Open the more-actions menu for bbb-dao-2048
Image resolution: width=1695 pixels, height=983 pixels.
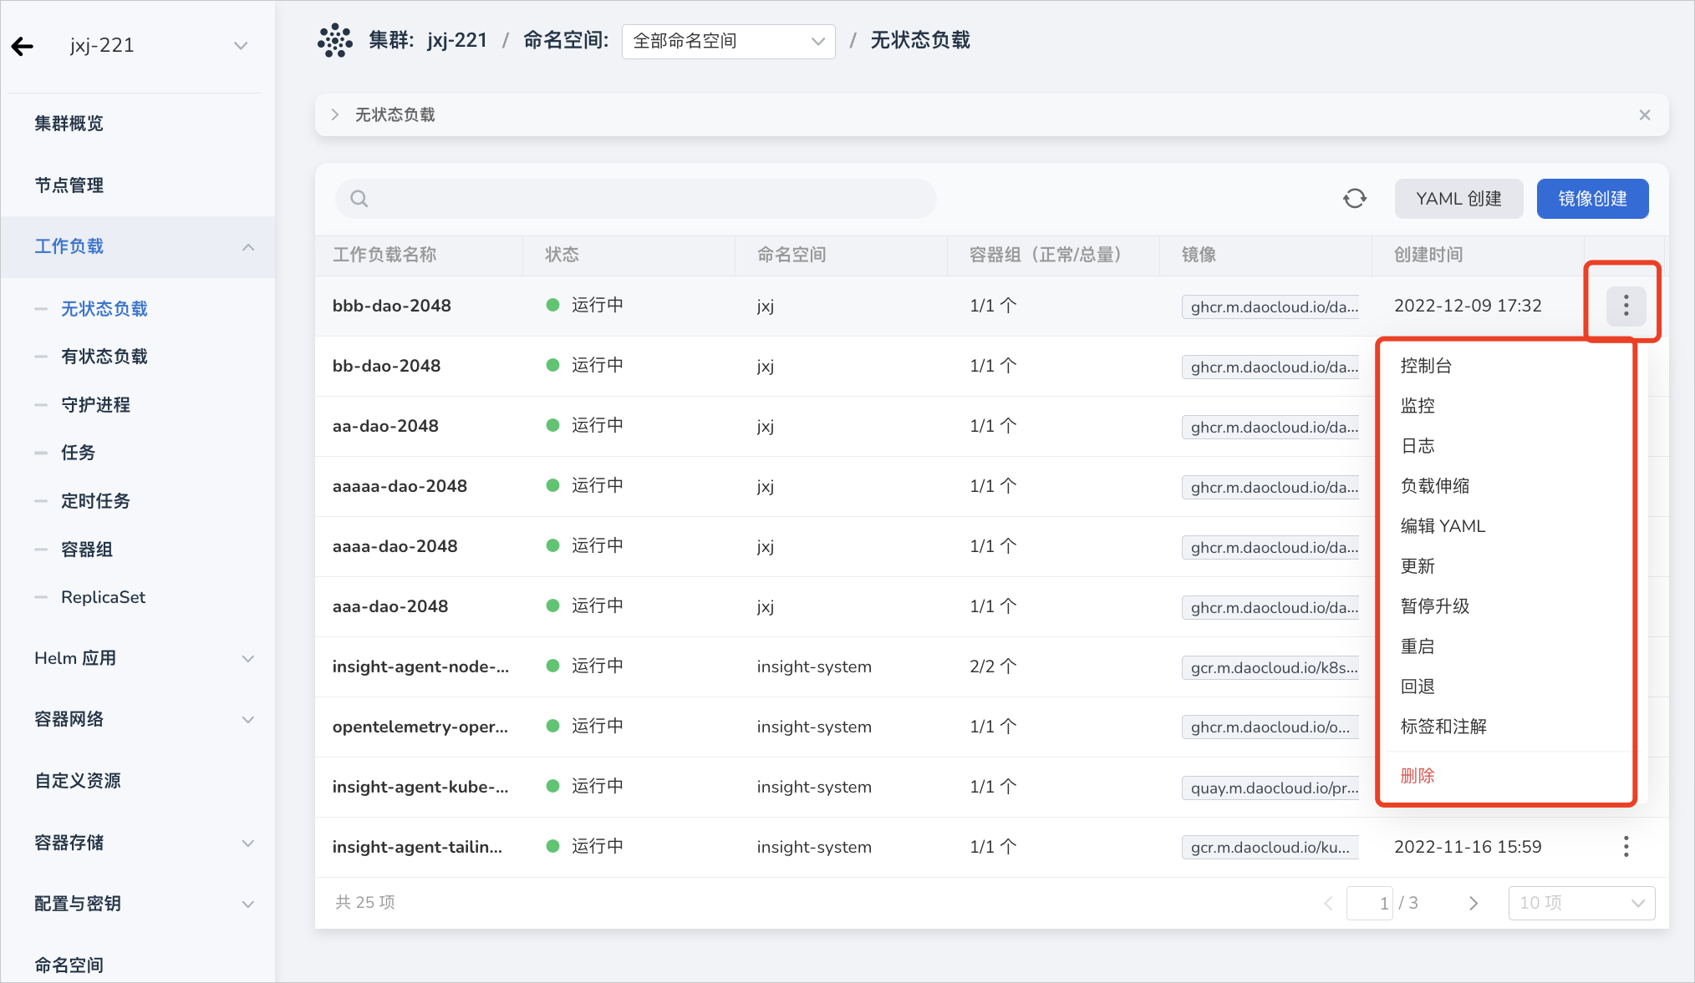(1626, 306)
